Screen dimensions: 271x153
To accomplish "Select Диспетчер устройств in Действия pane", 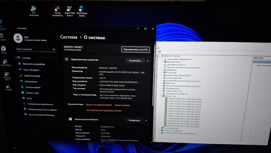I will (262, 62).
